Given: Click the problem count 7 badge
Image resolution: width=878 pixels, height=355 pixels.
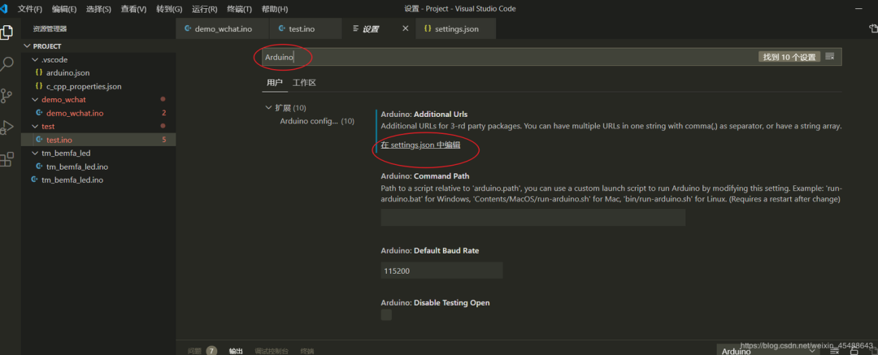Looking at the screenshot, I should point(211,351).
